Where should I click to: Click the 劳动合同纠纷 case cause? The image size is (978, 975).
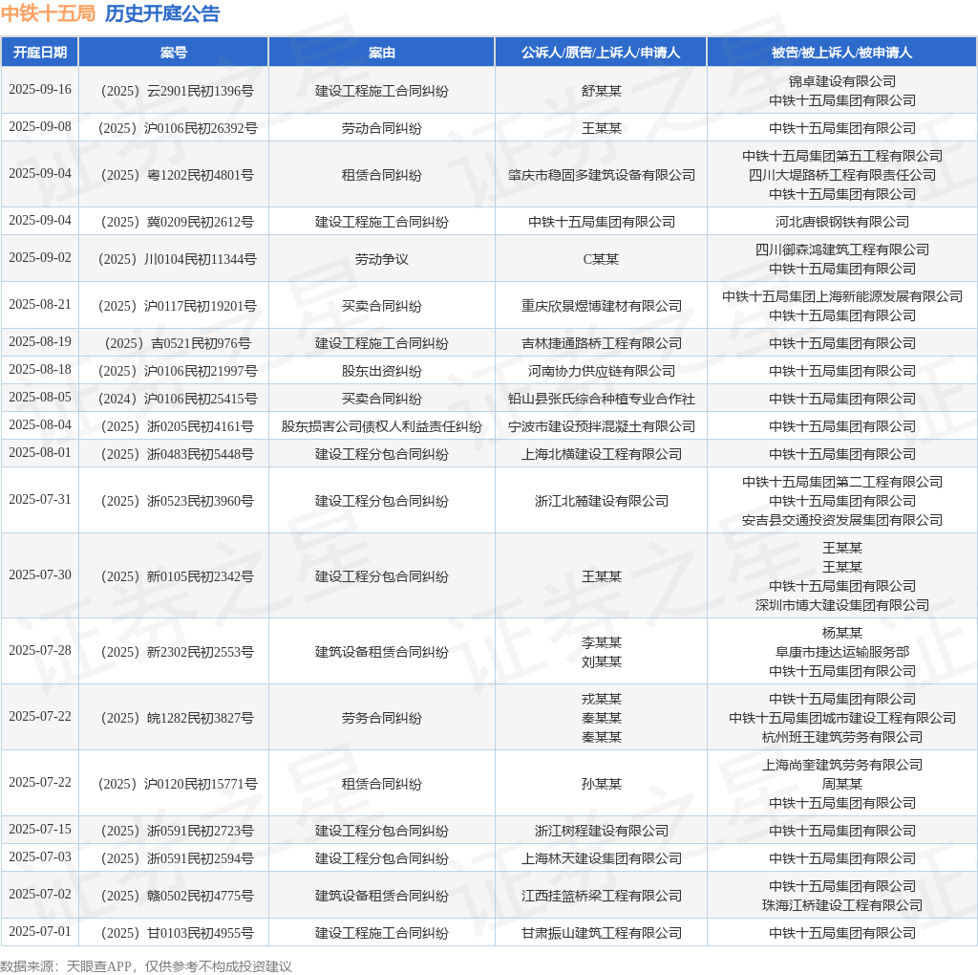tap(382, 129)
